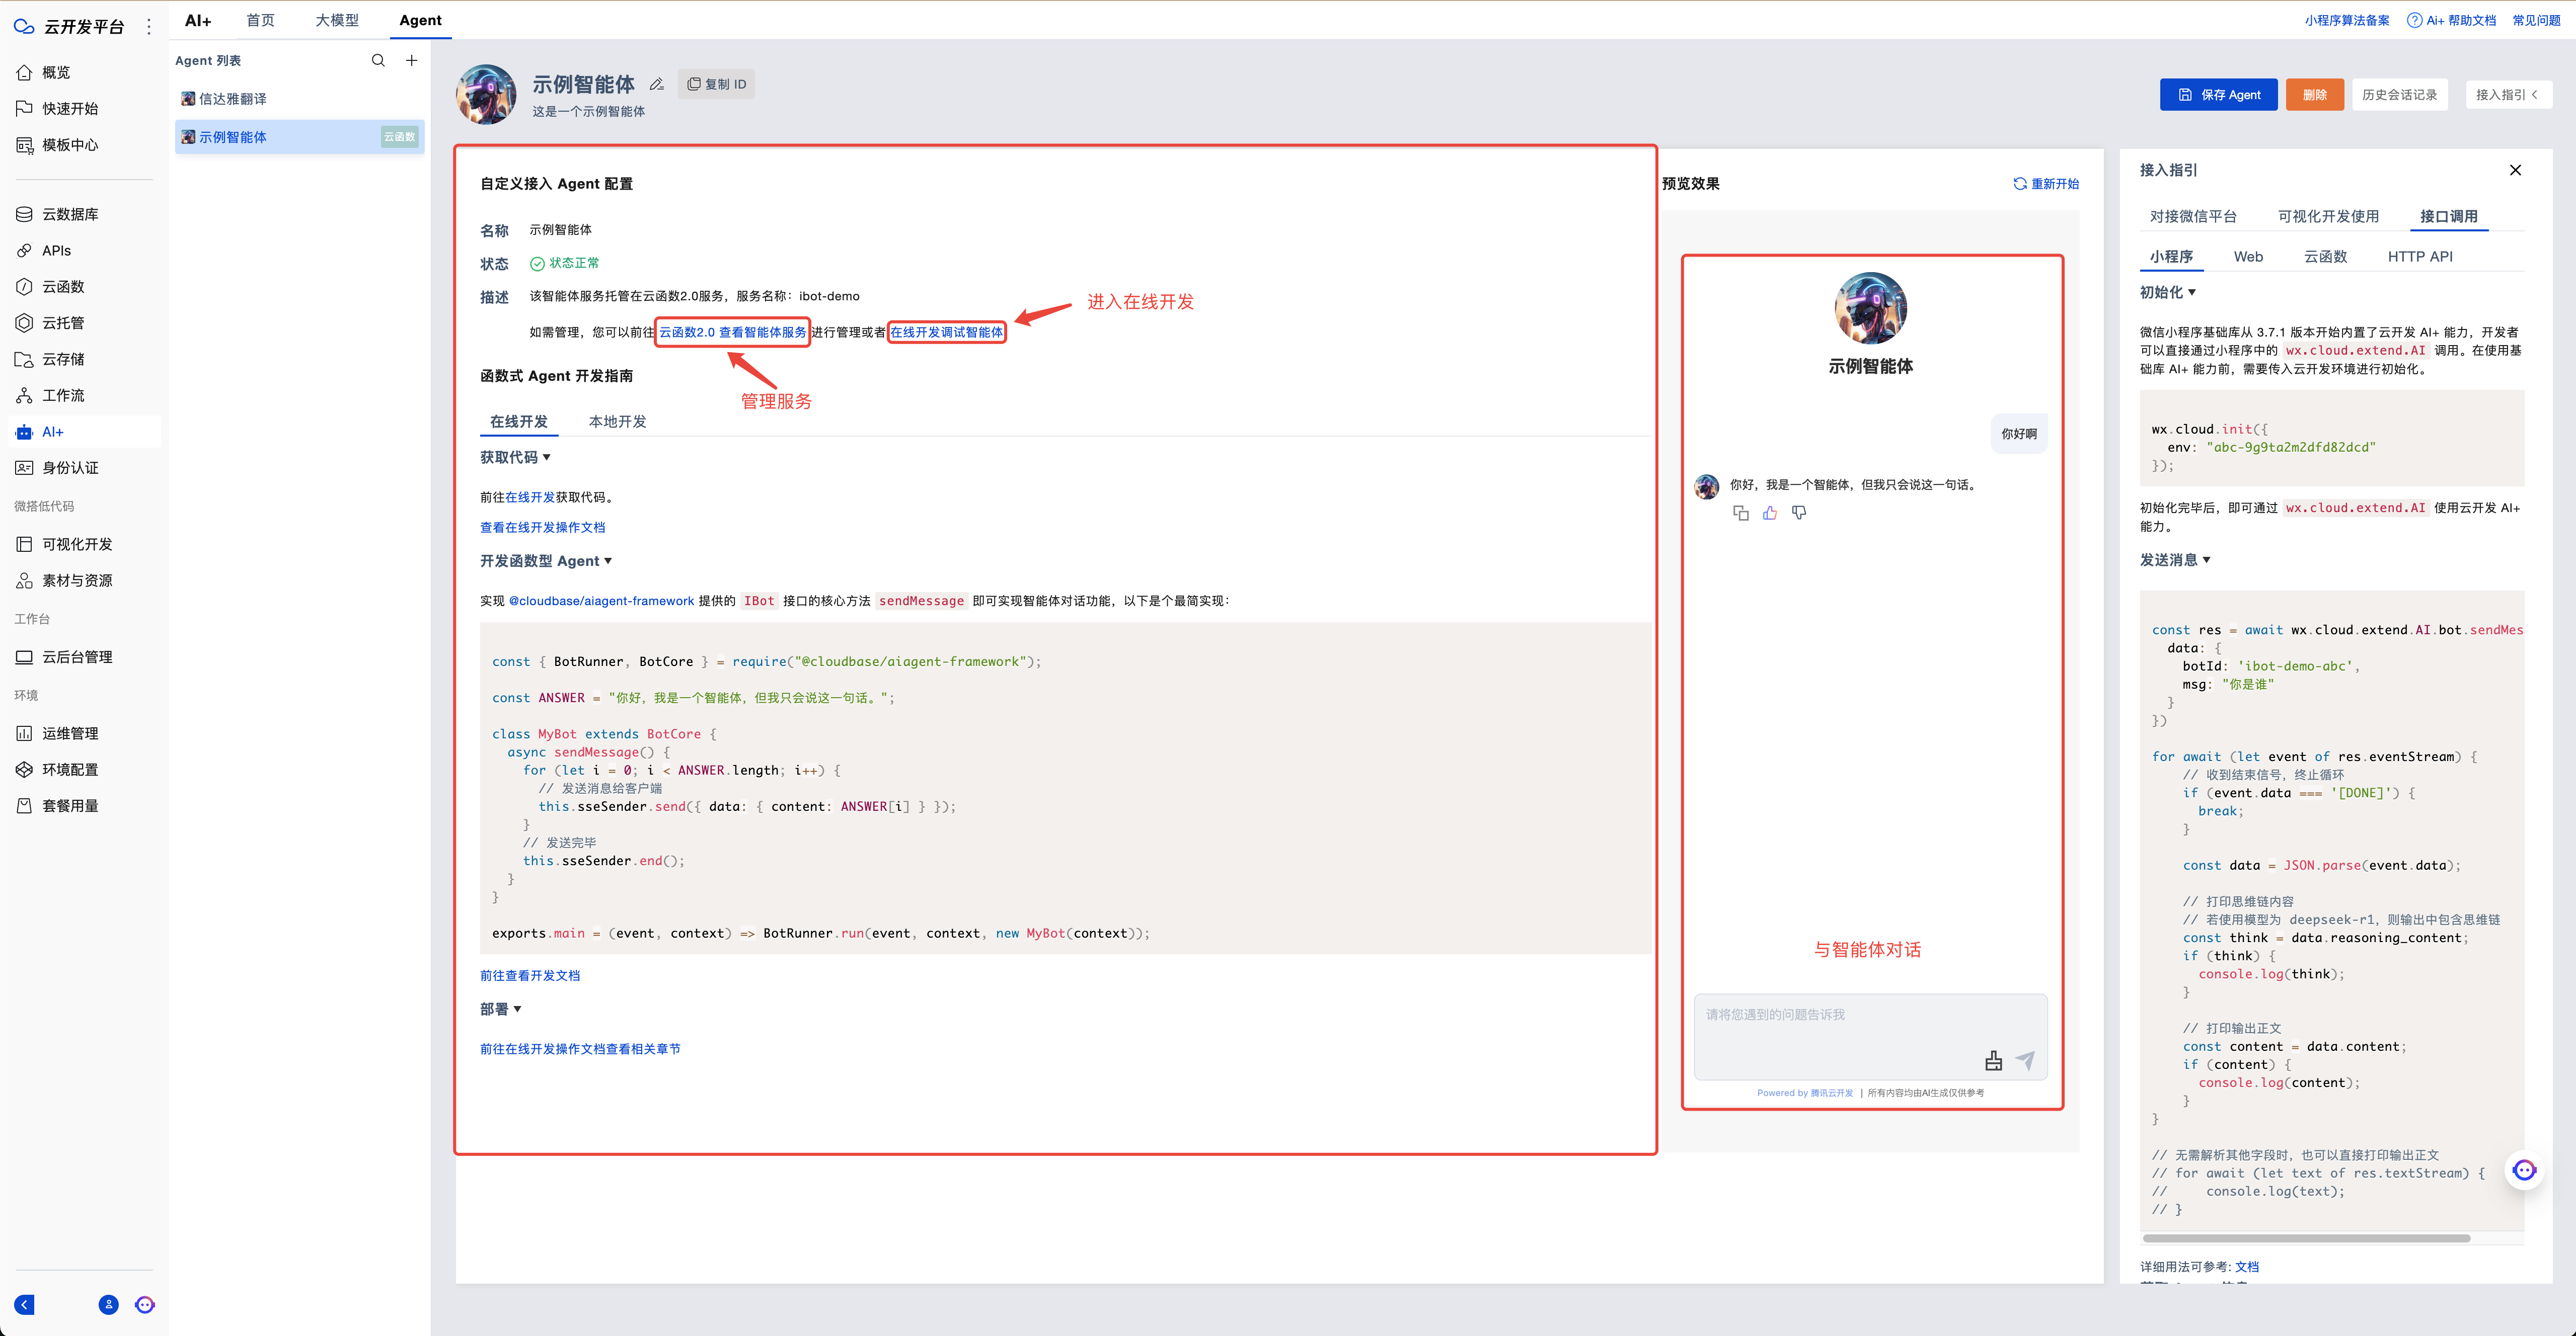The image size is (2576, 1336).
Task: Add a new Agent with plus icon
Action: click(411, 60)
